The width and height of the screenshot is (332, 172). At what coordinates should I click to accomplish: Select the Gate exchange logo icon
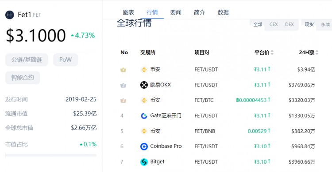(x=144, y=116)
